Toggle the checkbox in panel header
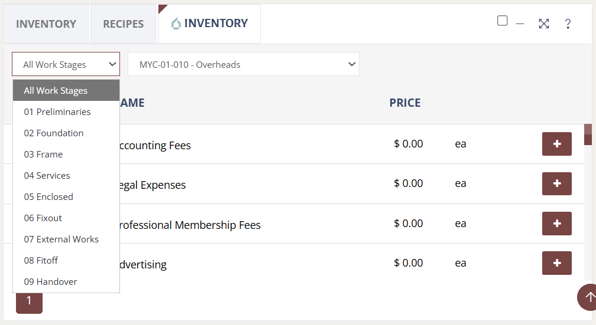 click(503, 21)
